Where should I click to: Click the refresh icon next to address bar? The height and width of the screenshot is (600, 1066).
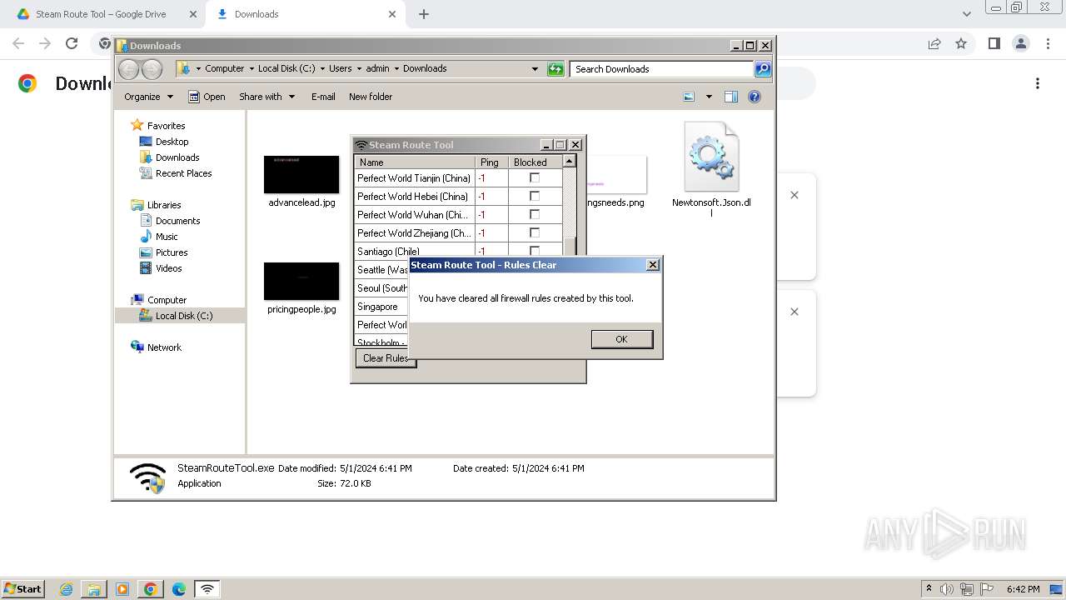point(555,69)
